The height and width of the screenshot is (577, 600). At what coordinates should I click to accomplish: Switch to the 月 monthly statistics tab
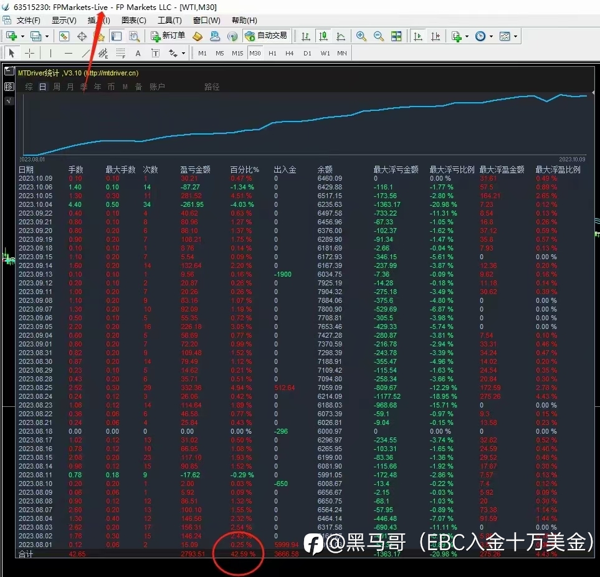70,87
